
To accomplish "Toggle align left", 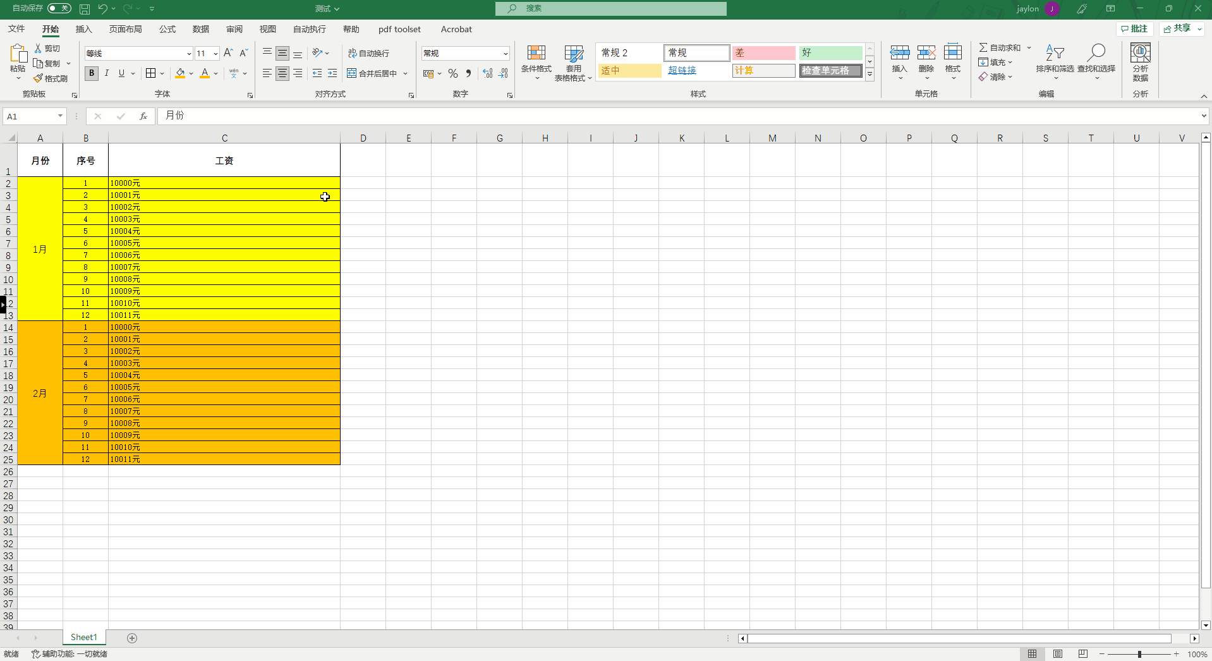I will [267, 73].
